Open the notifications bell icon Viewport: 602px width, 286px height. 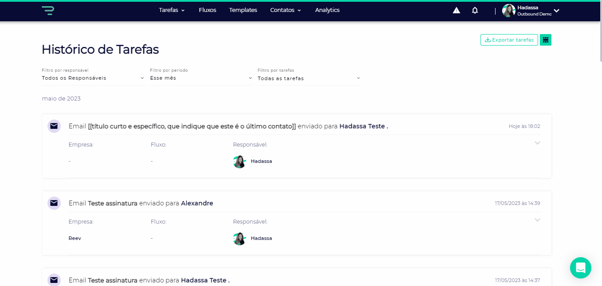click(475, 11)
